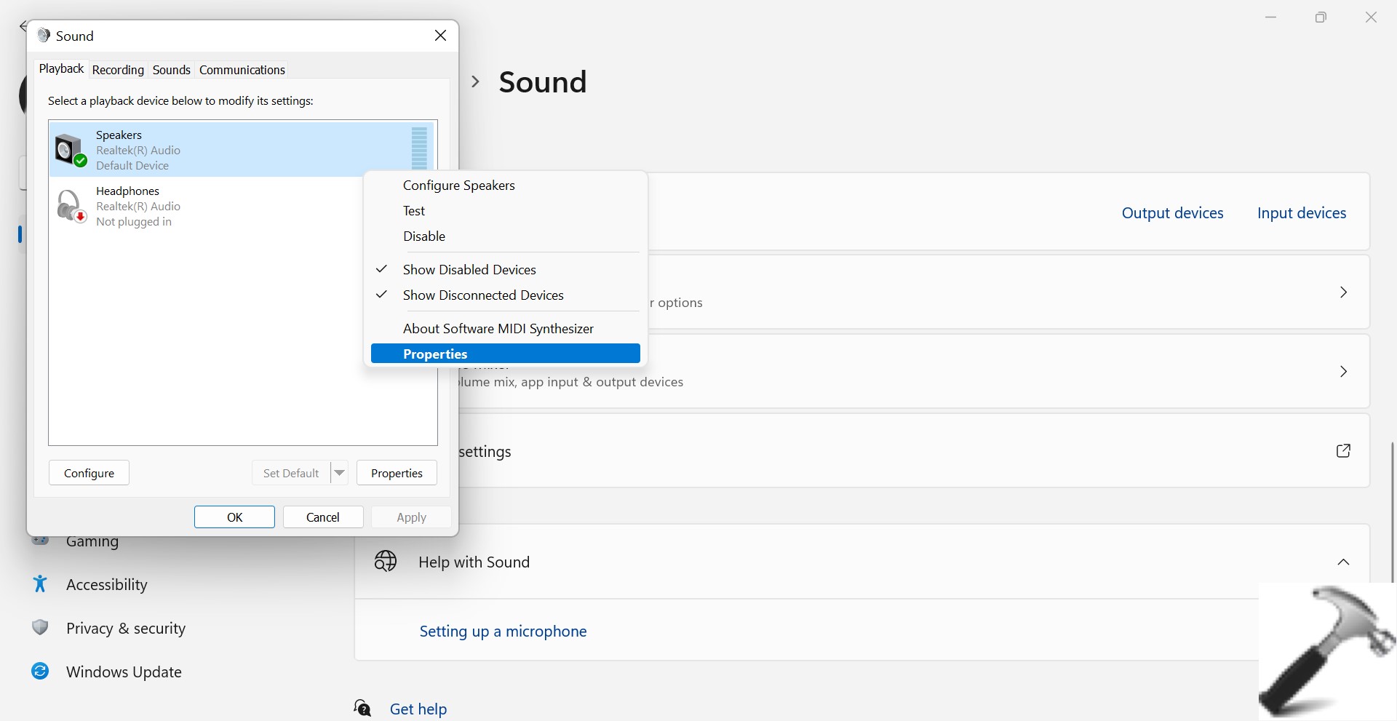
Task: Click the Settings page vertical scrollbar
Action: point(1392,509)
